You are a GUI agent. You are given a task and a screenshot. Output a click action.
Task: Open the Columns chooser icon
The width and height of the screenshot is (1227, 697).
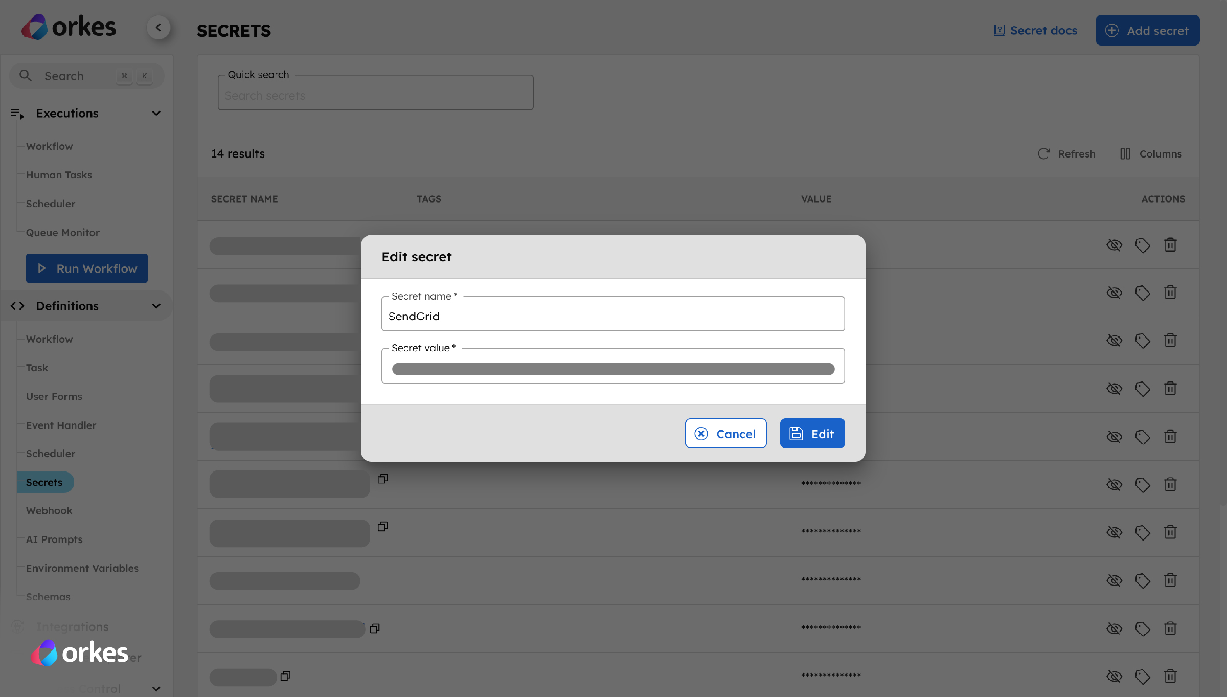click(x=1125, y=154)
